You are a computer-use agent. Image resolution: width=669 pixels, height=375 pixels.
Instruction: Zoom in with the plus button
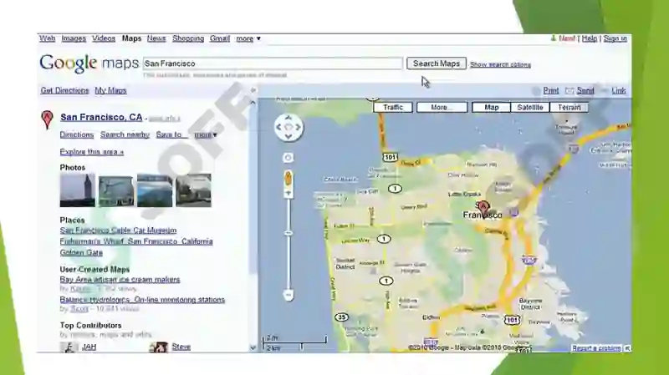point(288,193)
